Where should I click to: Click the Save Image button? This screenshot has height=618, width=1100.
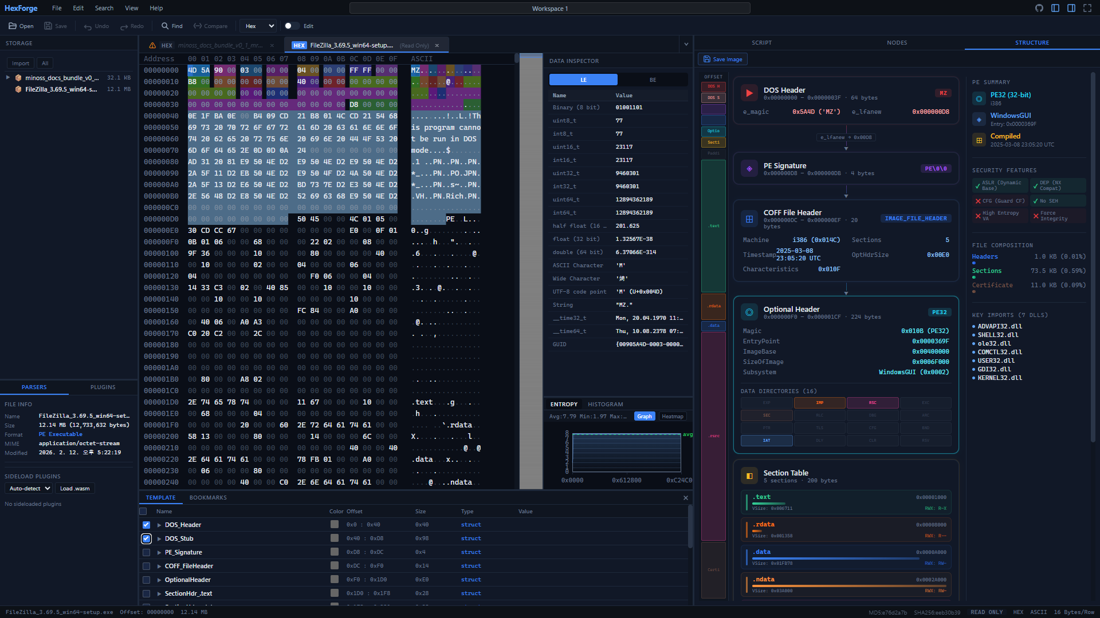722,59
